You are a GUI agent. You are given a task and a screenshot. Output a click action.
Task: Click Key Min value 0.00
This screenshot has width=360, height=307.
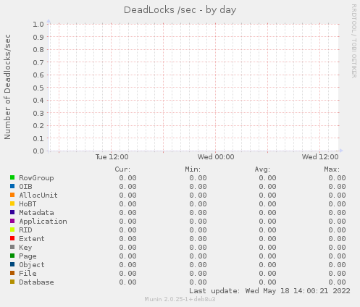click(x=198, y=248)
